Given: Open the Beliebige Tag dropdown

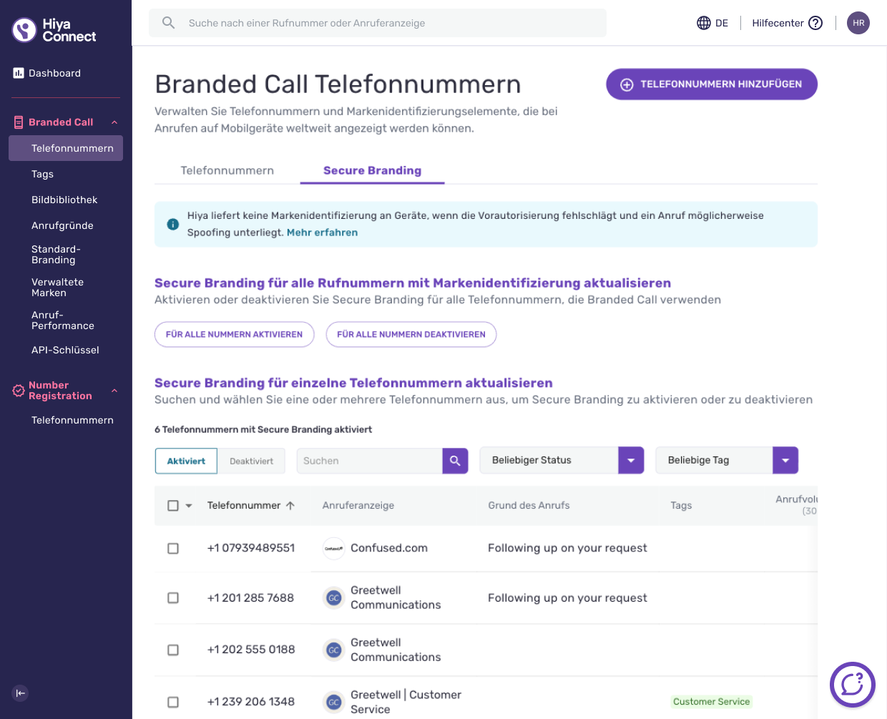Looking at the screenshot, I should point(727,460).
